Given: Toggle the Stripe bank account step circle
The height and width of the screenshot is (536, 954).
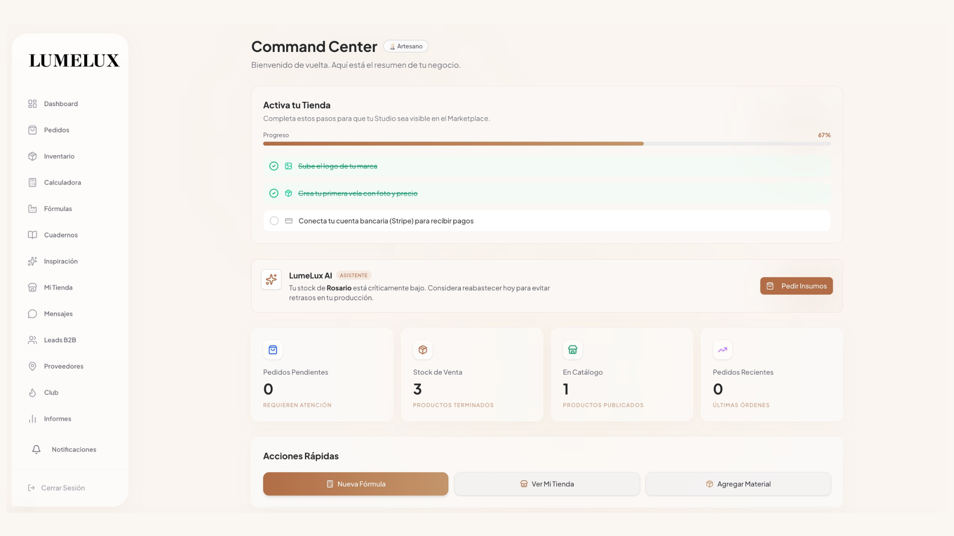Looking at the screenshot, I should (274, 221).
